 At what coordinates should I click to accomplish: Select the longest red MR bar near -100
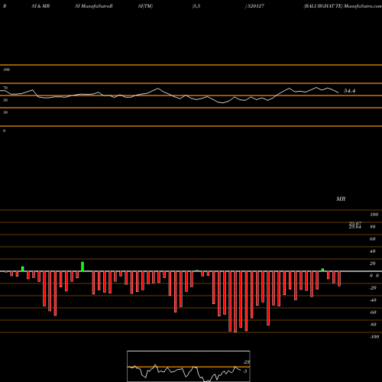coord(235,302)
